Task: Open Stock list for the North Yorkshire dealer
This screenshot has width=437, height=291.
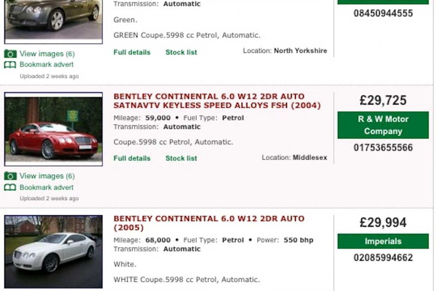Action: tap(181, 52)
